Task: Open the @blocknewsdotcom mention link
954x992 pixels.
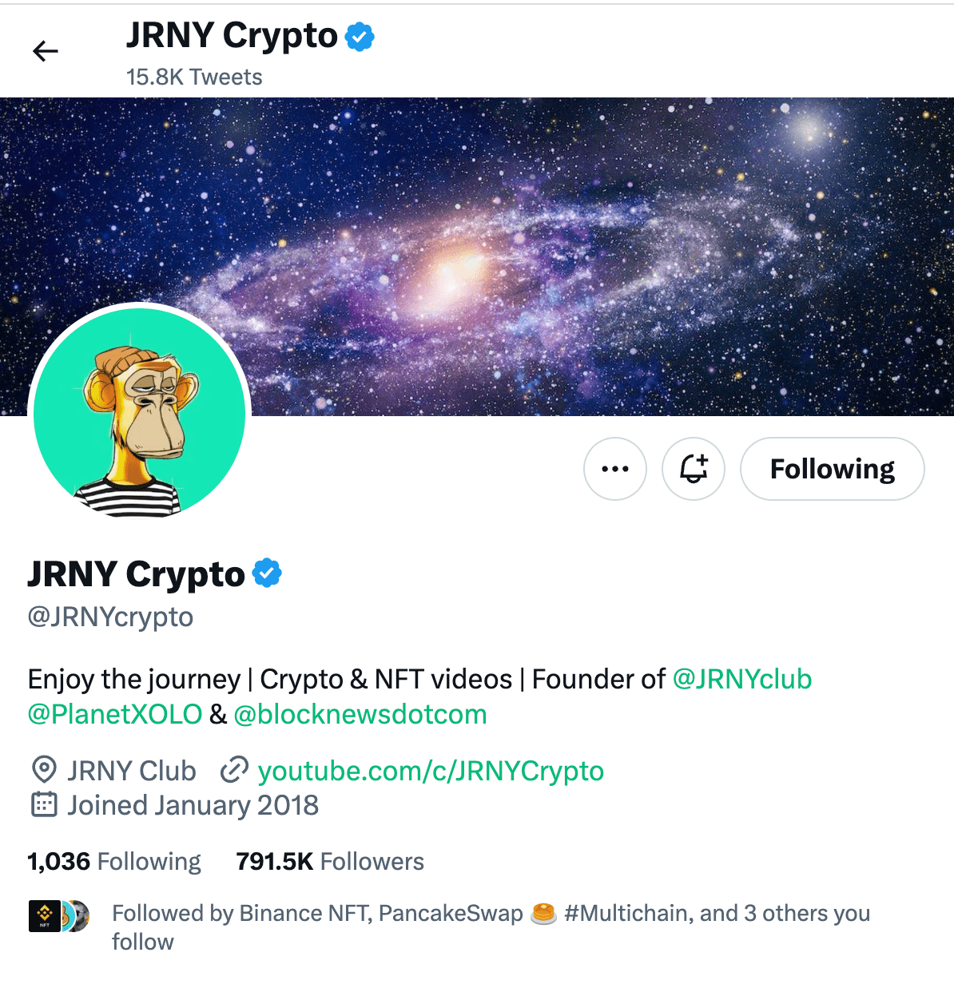Action: click(x=360, y=714)
